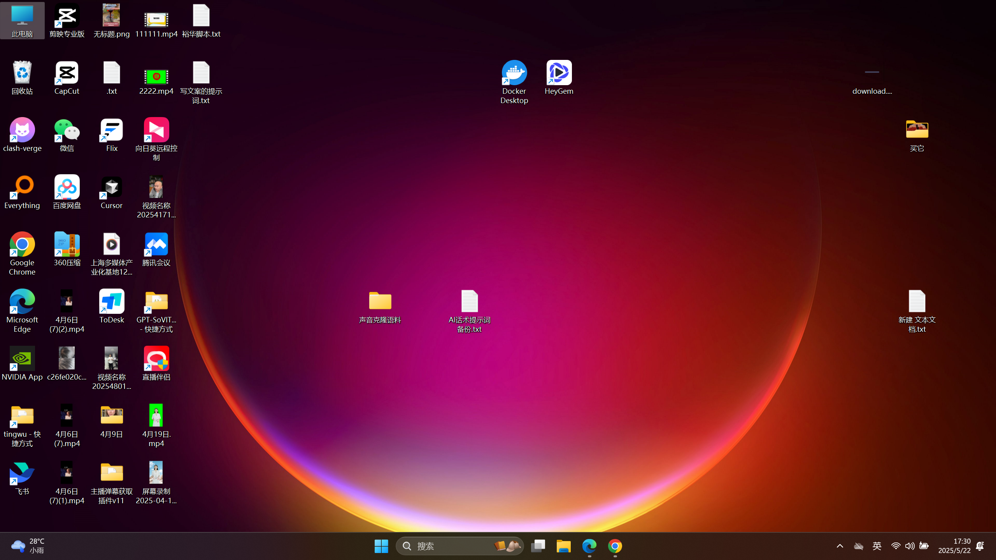
Task: Expand hidden system tray icons chevron
Action: pyautogui.click(x=840, y=546)
